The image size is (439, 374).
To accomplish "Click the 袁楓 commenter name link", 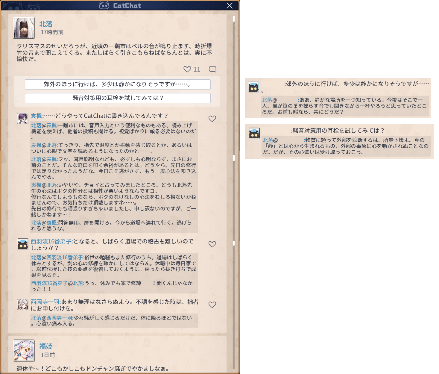I will click(37, 116).
